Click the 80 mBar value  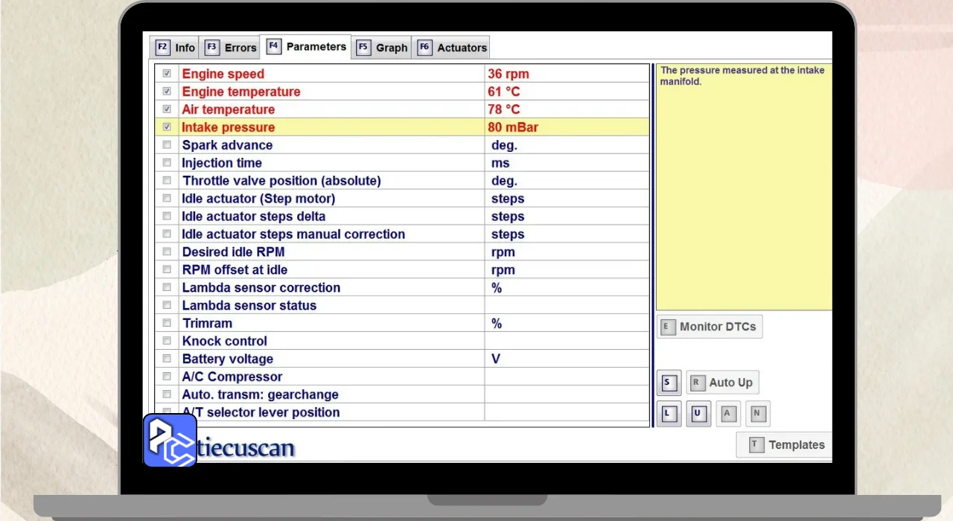point(513,127)
